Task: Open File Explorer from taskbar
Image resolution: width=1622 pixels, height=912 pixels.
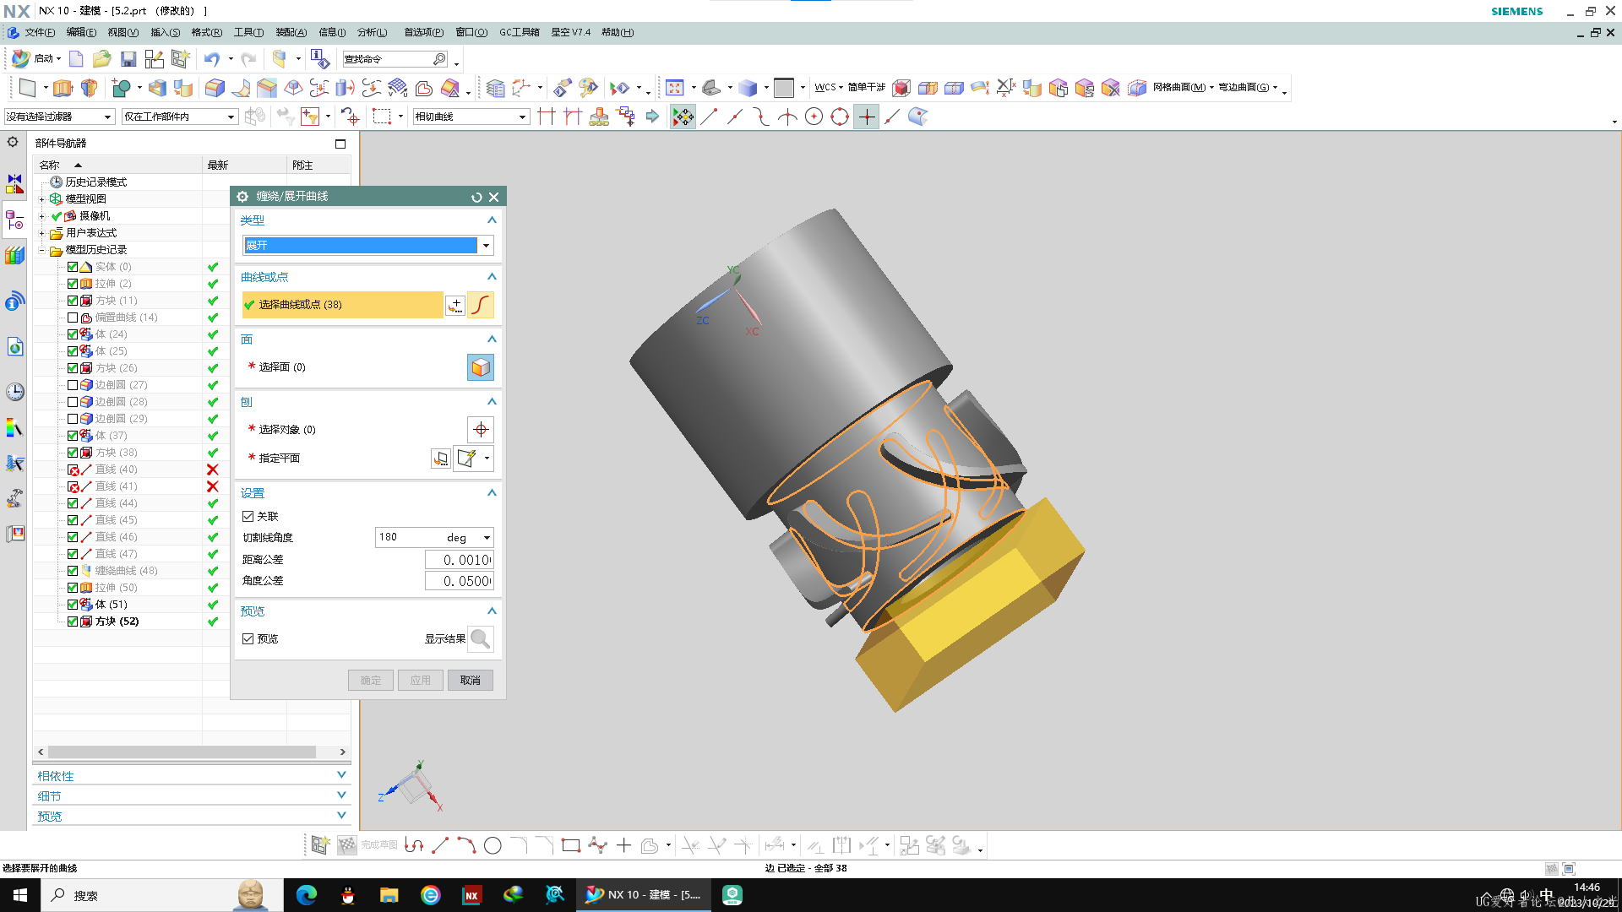Action: [389, 895]
